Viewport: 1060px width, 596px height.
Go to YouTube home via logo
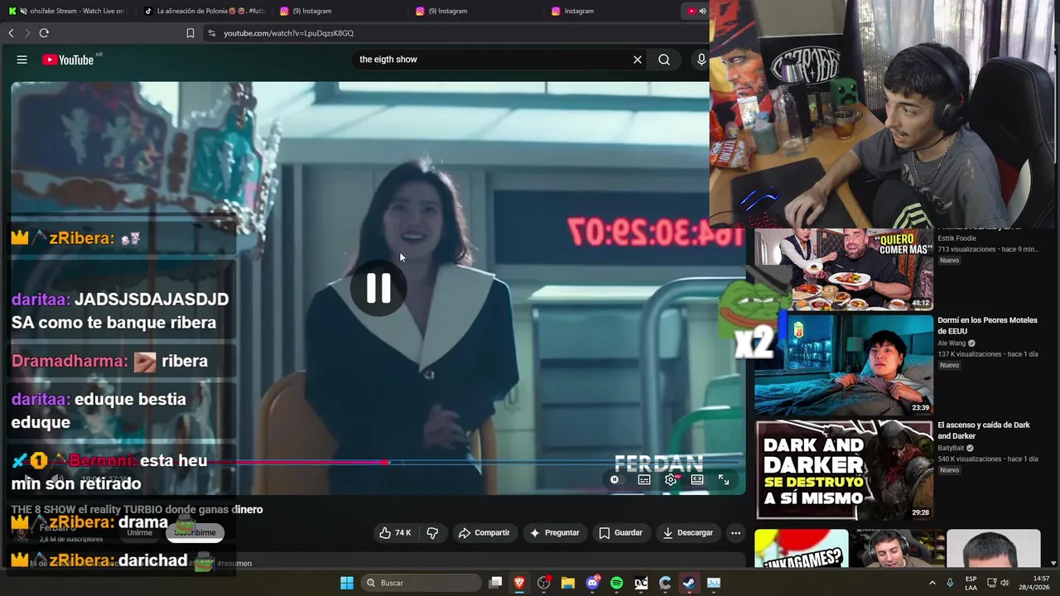click(x=68, y=60)
